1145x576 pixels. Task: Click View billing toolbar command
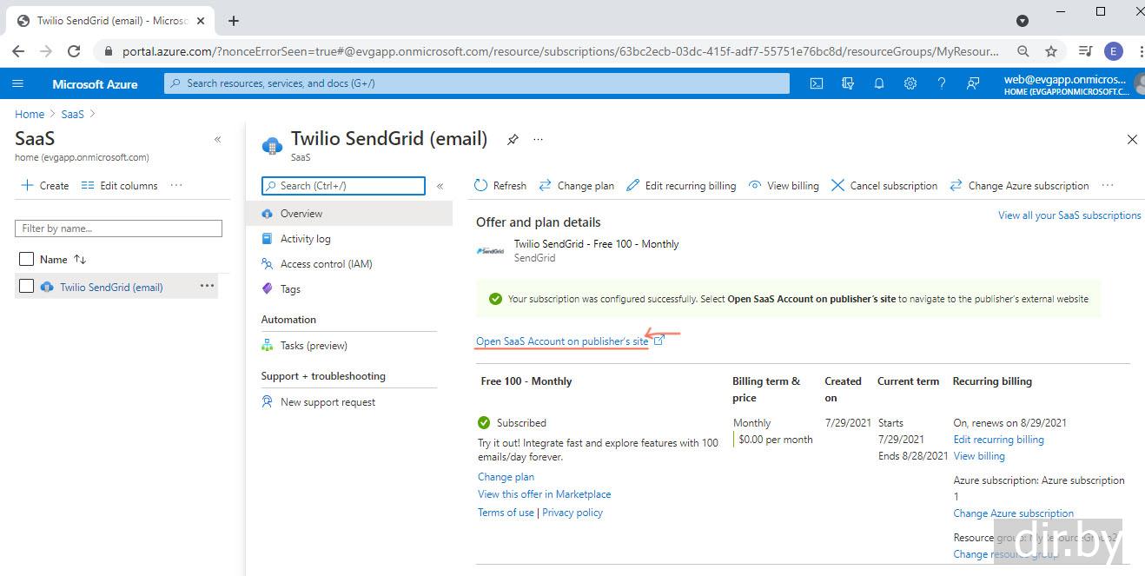pos(784,186)
